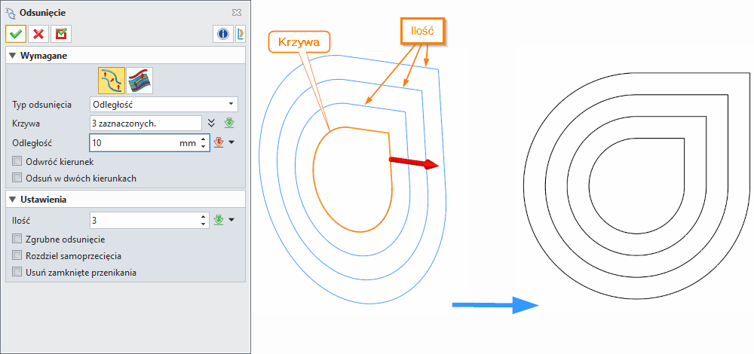The image size is (754, 354).
Task: Open the dropdown arrow next to Odległość
Action: pos(232,142)
